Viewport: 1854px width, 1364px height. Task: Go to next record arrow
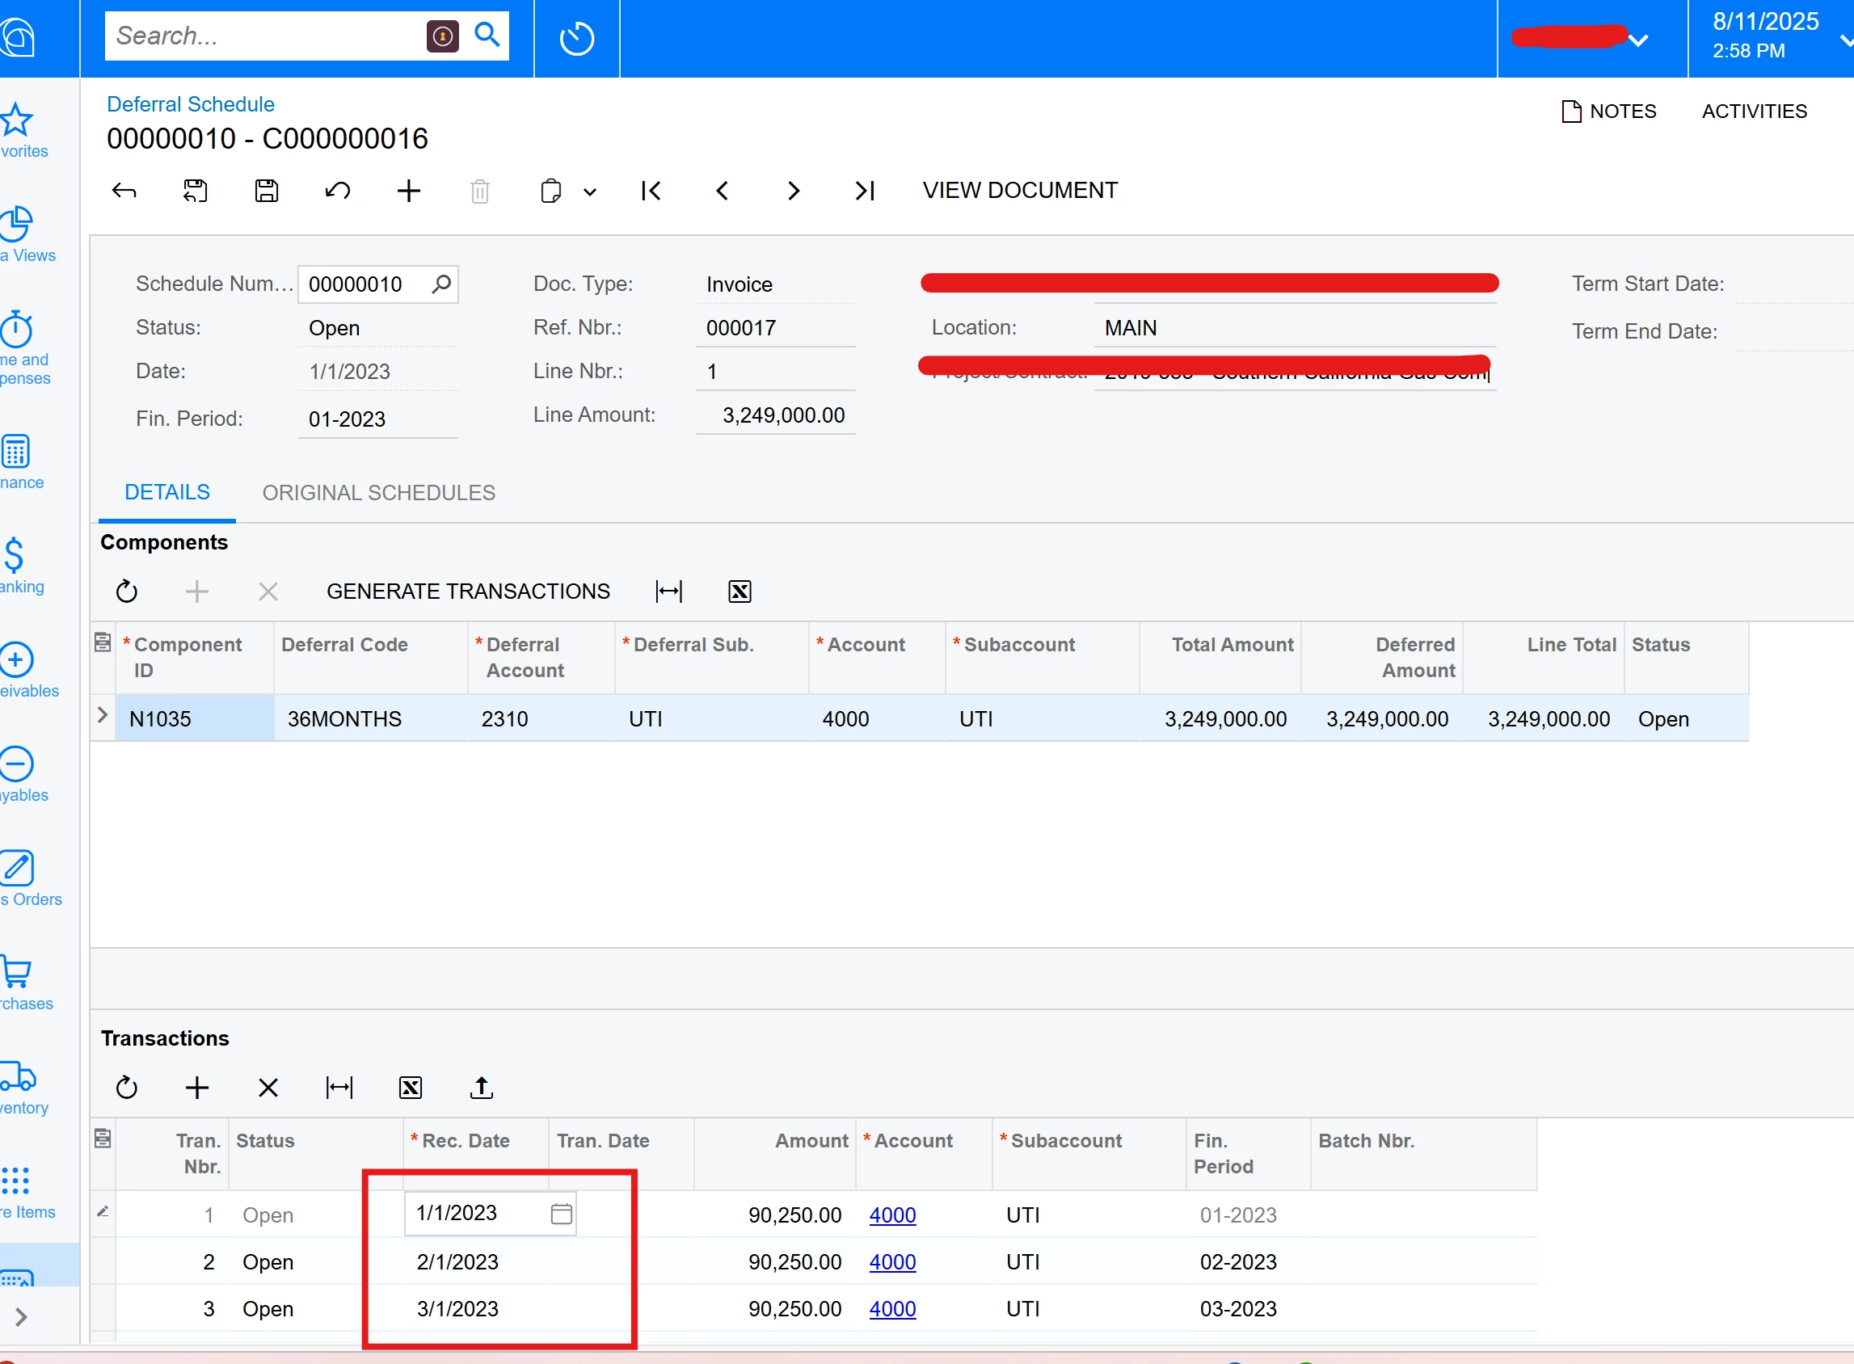click(x=793, y=191)
